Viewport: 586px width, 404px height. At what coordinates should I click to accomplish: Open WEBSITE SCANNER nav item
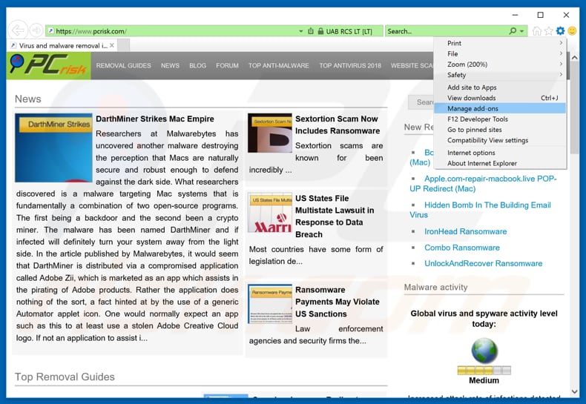coord(412,65)
